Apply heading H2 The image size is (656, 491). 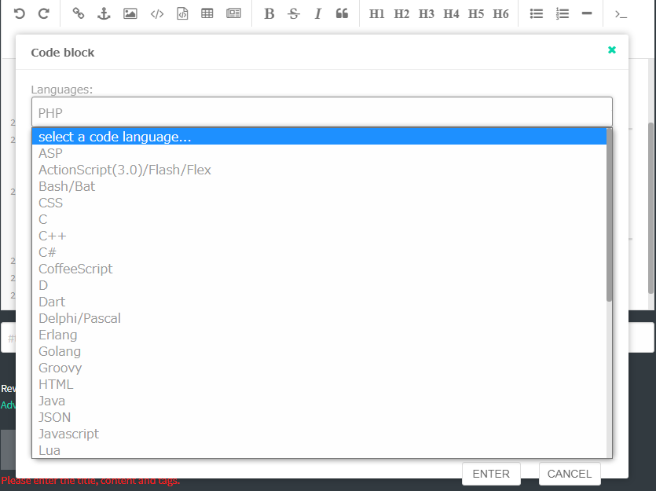tap(401, 14)
